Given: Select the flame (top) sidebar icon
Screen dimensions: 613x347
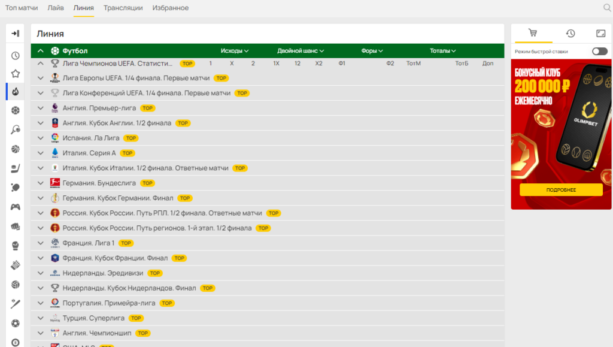Looking at the screenshot, I should point(15,92).
